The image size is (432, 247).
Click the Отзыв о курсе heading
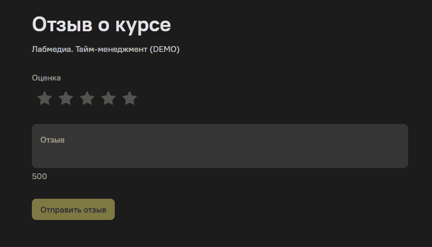101,25
